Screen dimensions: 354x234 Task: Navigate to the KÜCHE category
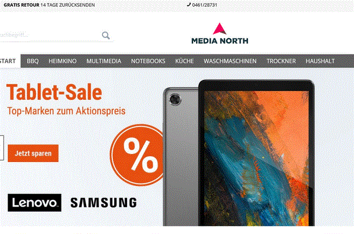[184, 61]
